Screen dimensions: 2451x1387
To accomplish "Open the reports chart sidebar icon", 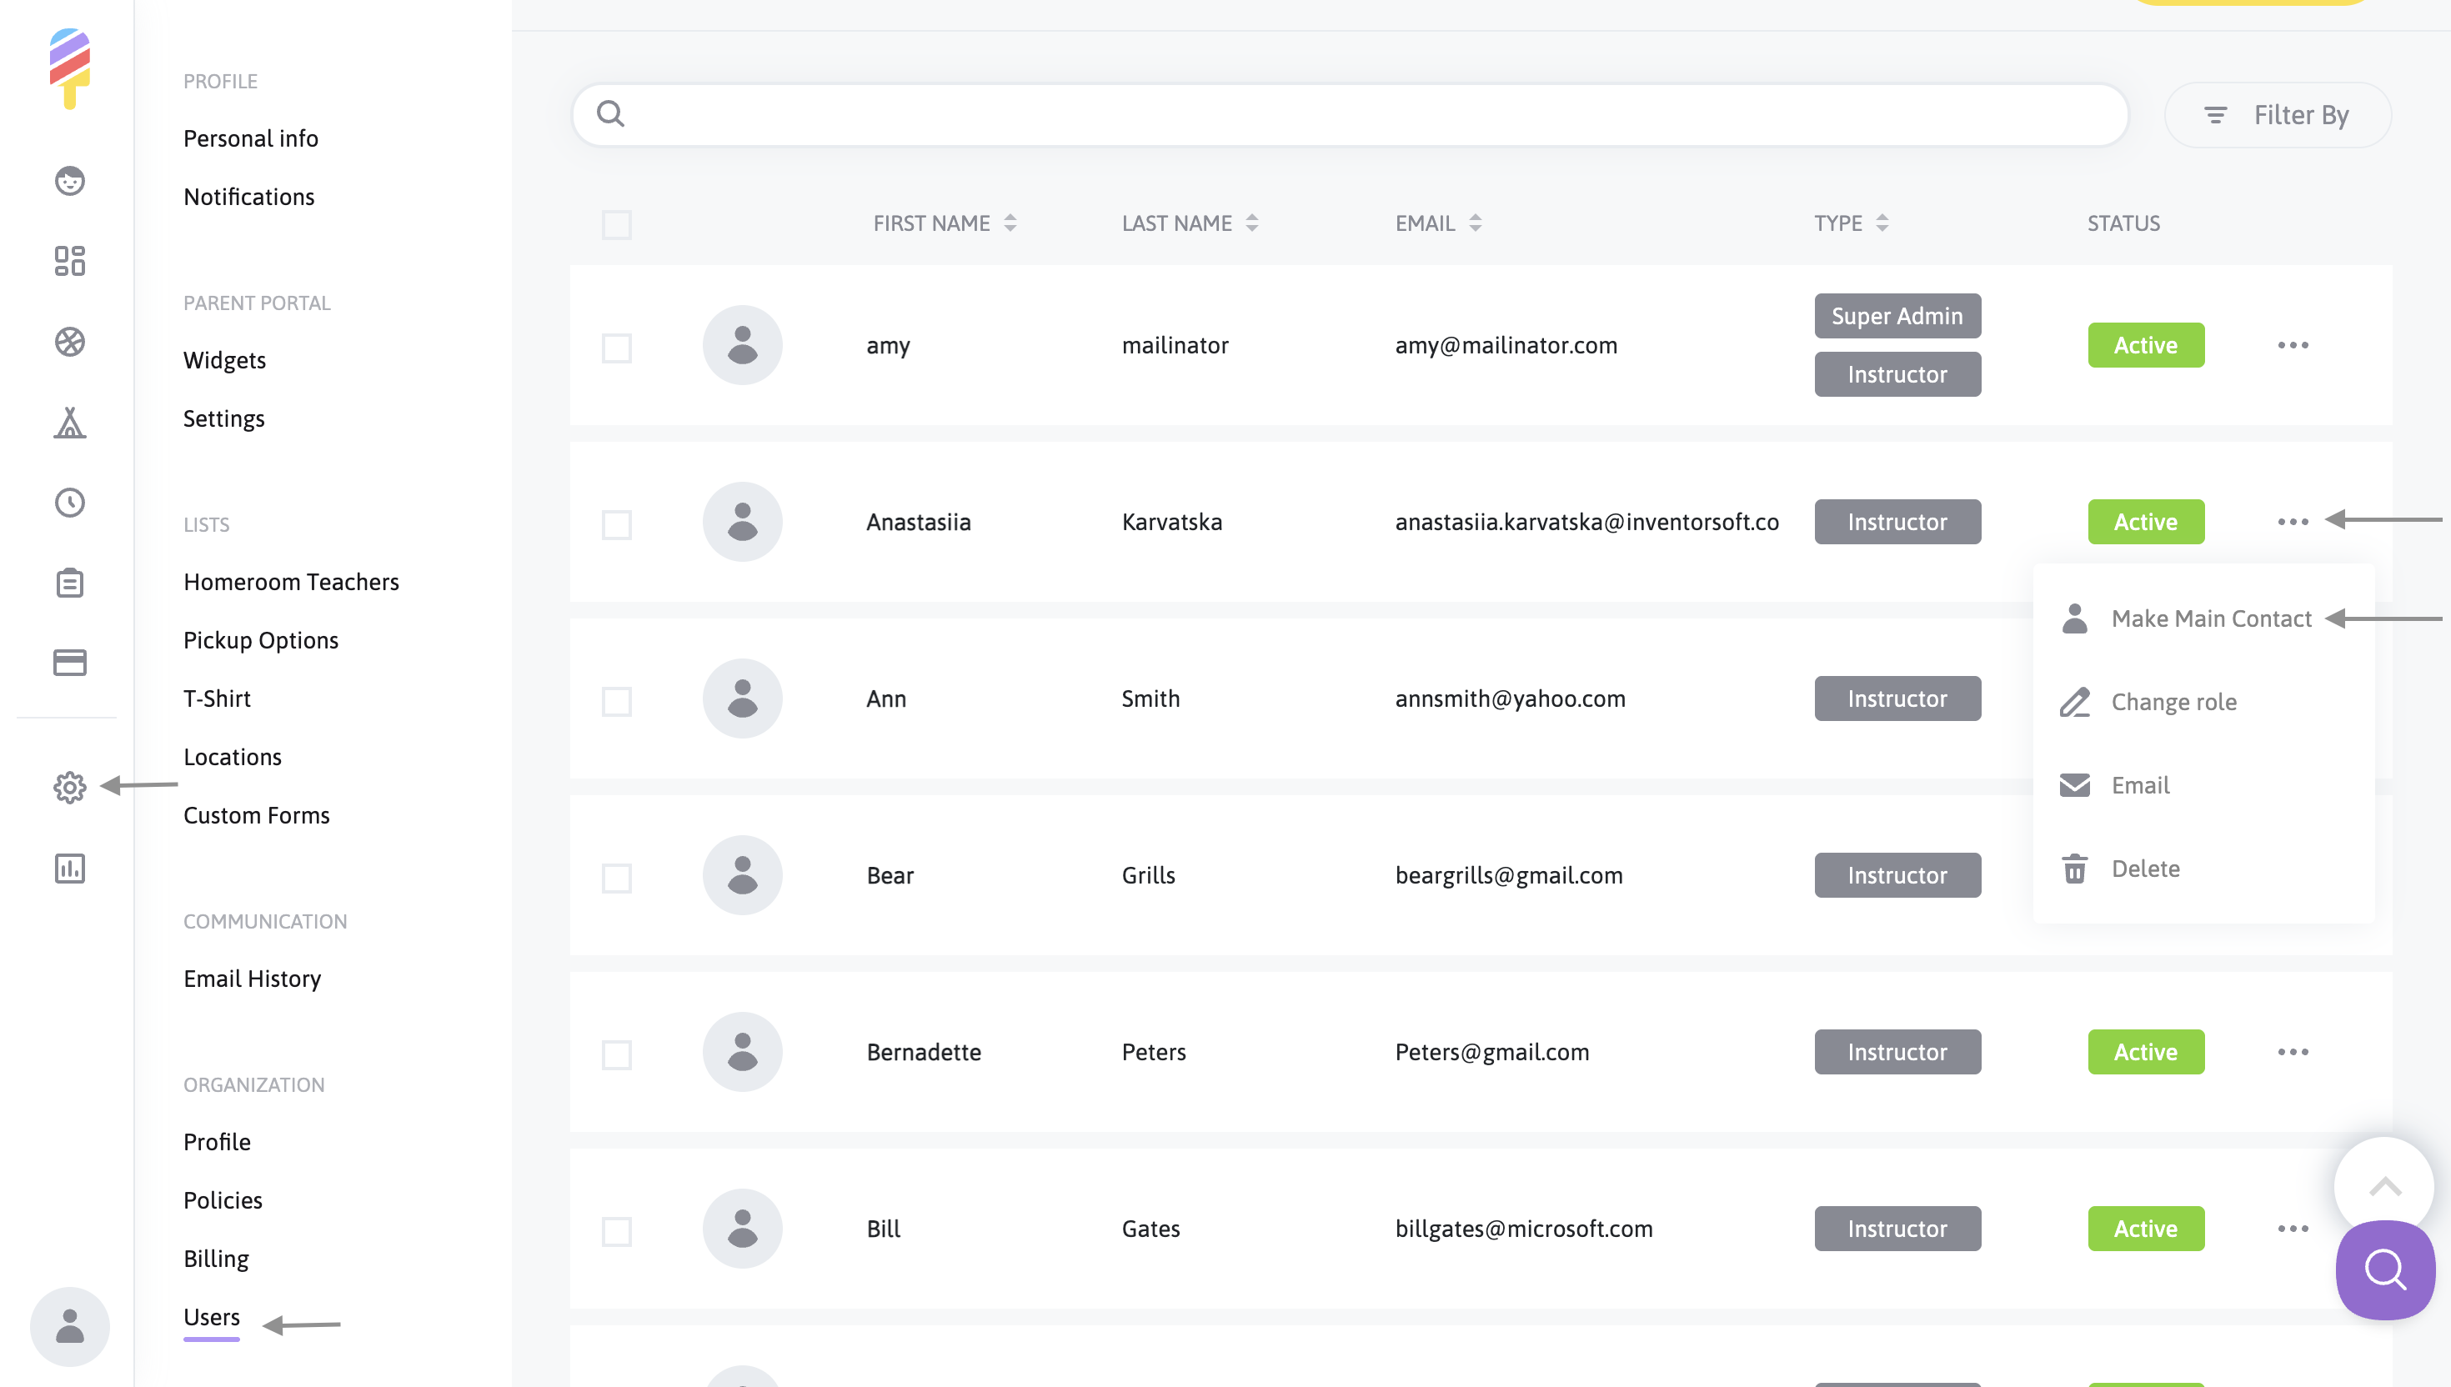I will coord(69,868).
